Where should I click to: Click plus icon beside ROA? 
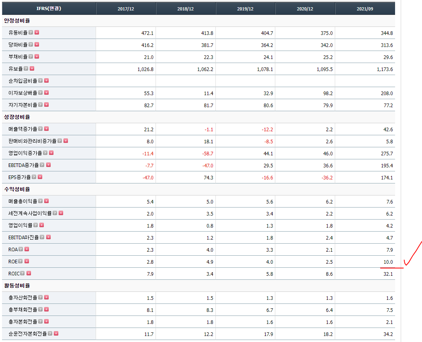click(x=27, y=249)
